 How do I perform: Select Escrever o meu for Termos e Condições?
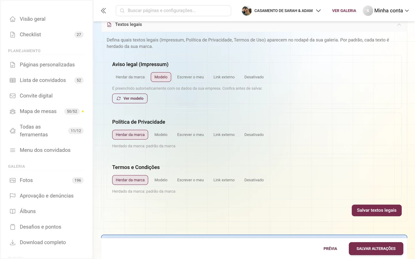(x=190, y=180)
